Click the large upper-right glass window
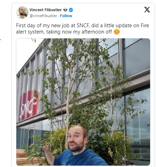Screen dimensions: 156x167 pos(137,57)
